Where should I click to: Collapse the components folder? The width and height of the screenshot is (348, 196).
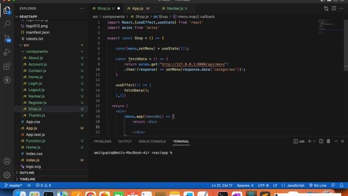36,52
